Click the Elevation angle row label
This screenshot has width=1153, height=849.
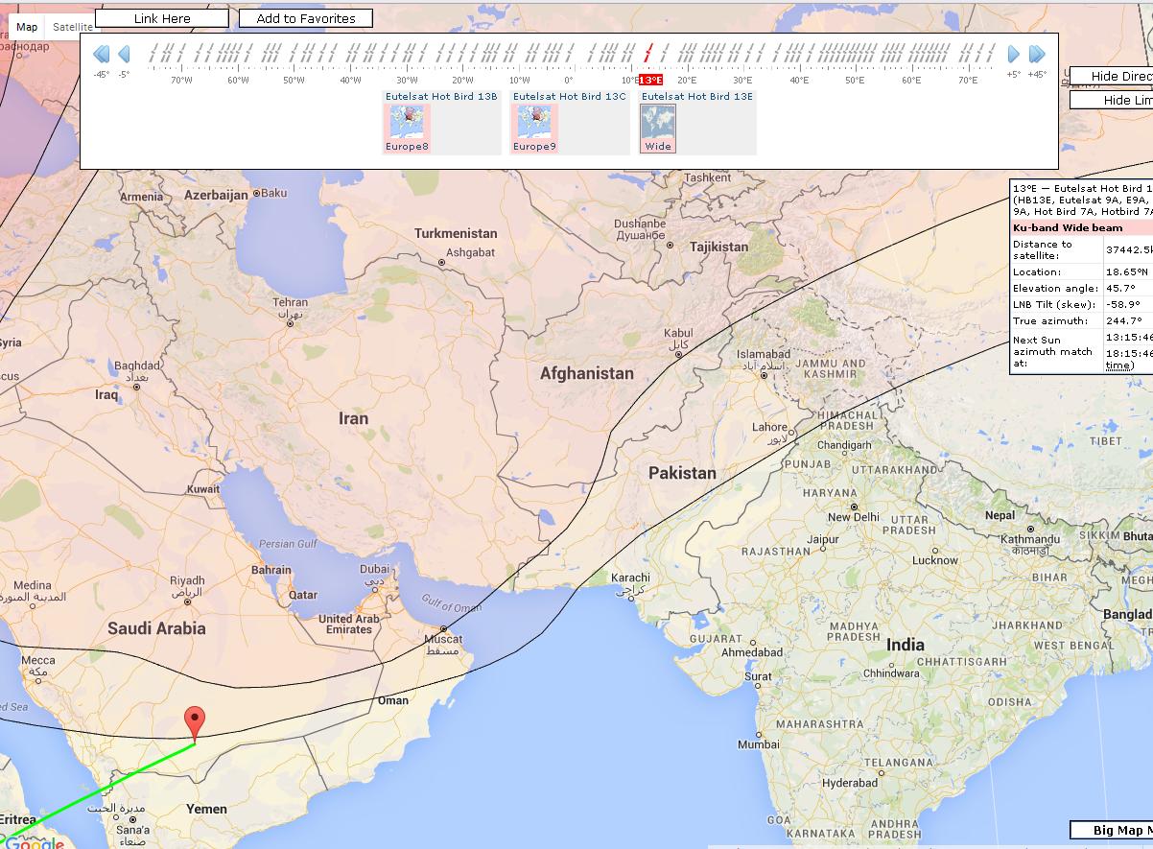click(1056, 288)
